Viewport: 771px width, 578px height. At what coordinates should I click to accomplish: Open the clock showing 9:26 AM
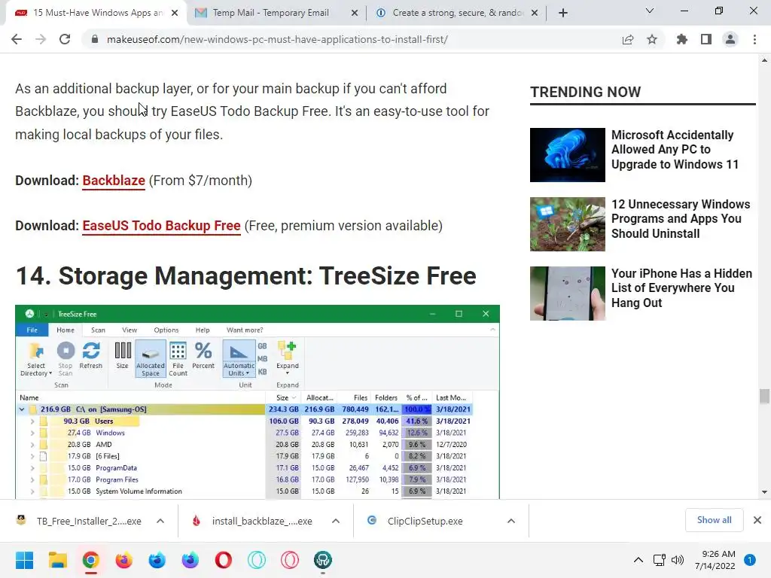coord(715,560)
